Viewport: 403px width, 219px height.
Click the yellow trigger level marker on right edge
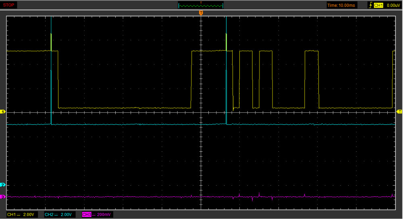(399, 111)
